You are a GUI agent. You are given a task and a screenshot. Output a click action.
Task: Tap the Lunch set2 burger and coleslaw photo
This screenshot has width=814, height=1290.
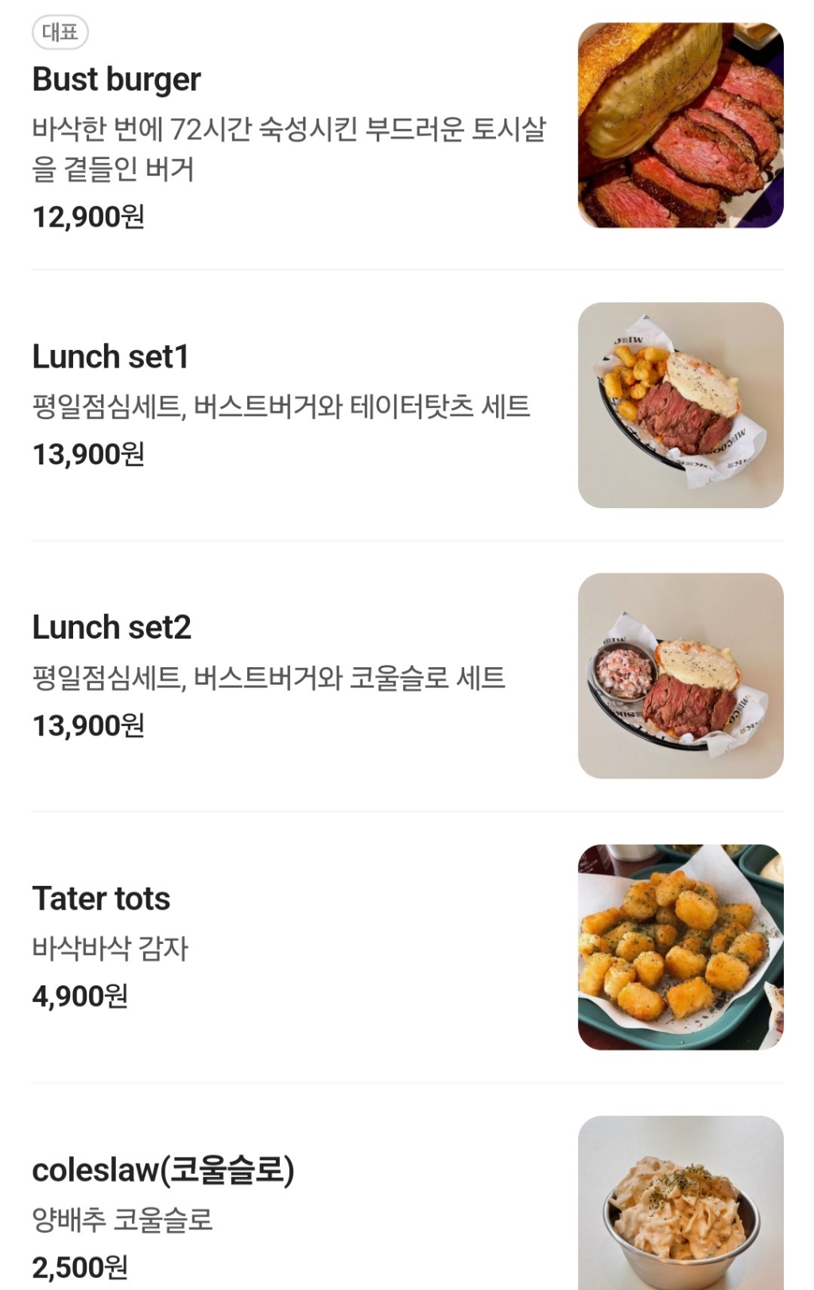[x=680, y=675]
